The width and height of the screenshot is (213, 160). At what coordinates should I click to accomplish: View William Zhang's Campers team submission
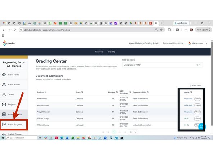[x=198, y=119]
